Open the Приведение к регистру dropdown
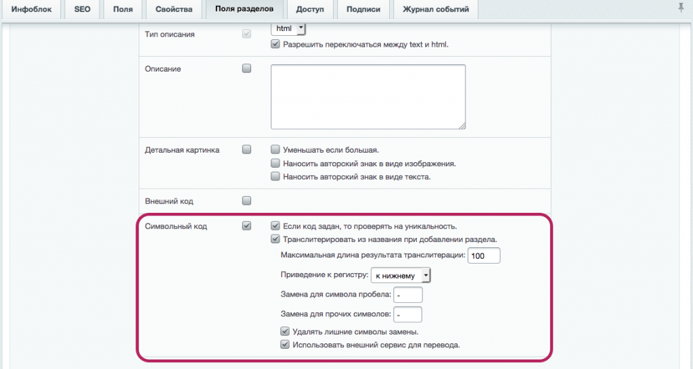This screenshot has width=693, height=369. pos(401,275)
